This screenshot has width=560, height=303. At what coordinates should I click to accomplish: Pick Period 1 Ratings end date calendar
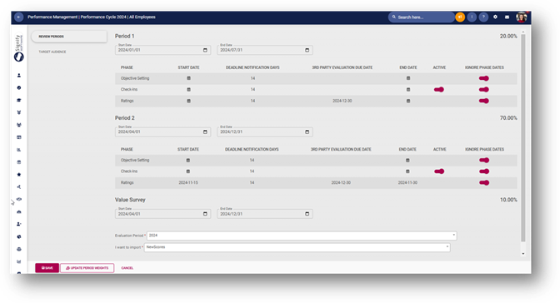pos(408,101)
